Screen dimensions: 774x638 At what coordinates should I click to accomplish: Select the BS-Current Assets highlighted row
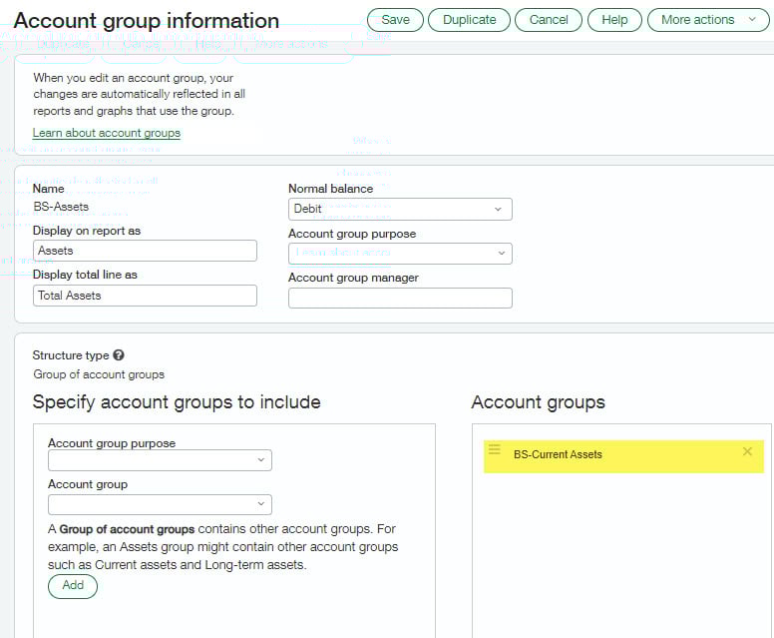coord(618,454)
